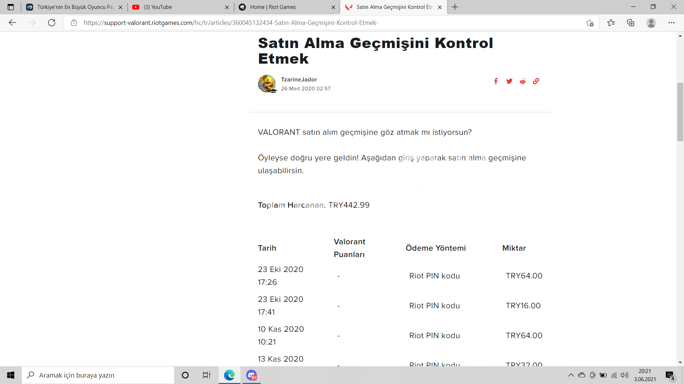This screenshot has width=684, height=384.
Task: Open Task View on taskbar
Action: (x=207, y=375)
